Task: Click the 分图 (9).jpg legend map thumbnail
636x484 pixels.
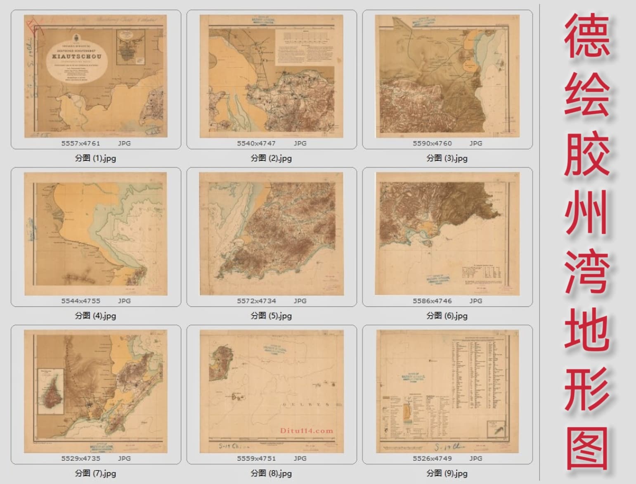Action: point(447,391)
